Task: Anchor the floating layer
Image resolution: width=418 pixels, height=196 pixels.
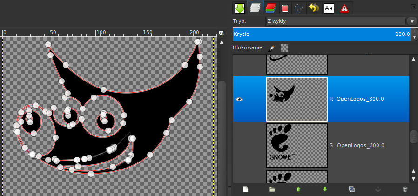Action: pyautogui.click(x=378, y=189)
